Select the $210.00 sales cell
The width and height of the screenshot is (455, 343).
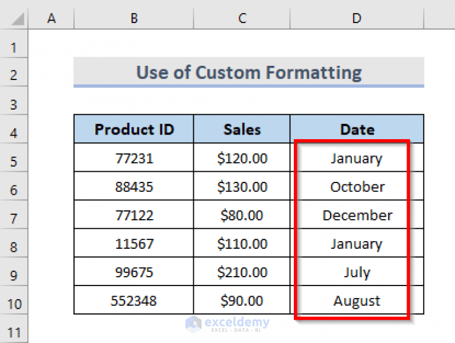pos(242,271)
